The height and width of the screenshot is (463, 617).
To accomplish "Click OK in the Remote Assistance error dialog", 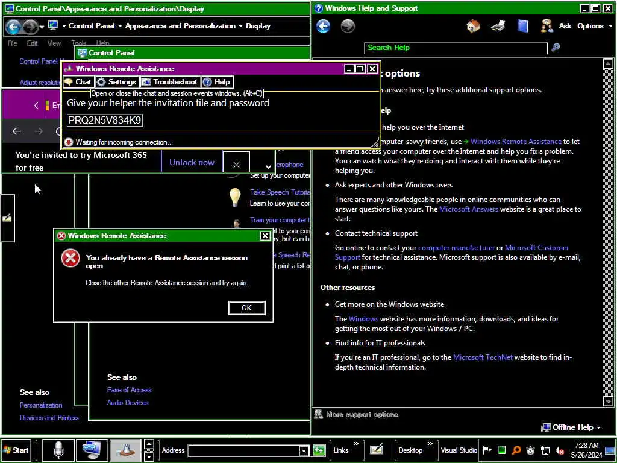I will coord(246,308).
